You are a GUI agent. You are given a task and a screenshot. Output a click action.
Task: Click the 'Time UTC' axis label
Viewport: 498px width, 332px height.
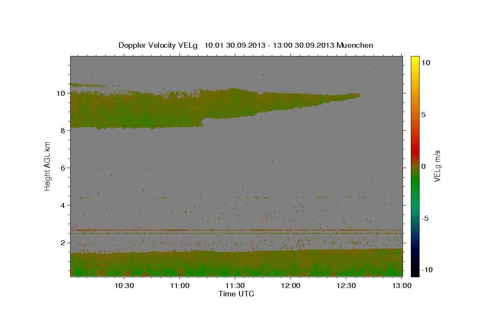236,294
